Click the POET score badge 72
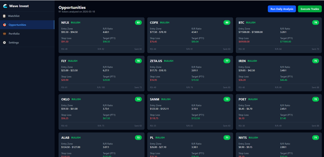Image resolution: width=324 pixels, height=157 pixels. pos(316,99)
